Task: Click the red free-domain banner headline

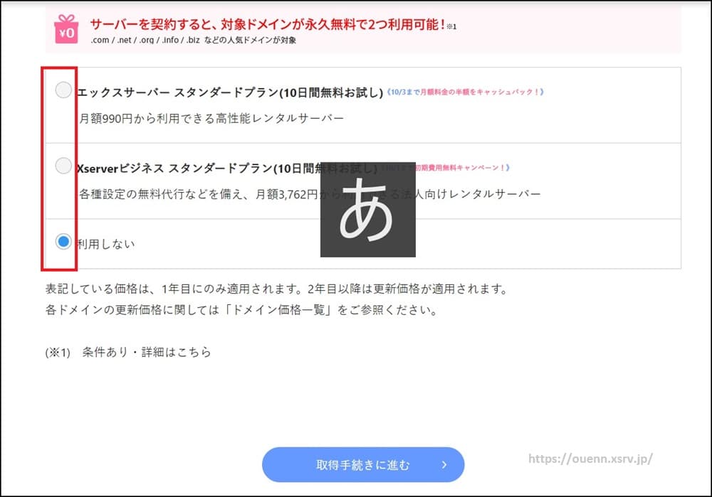Action: click(x=267, y=24)
